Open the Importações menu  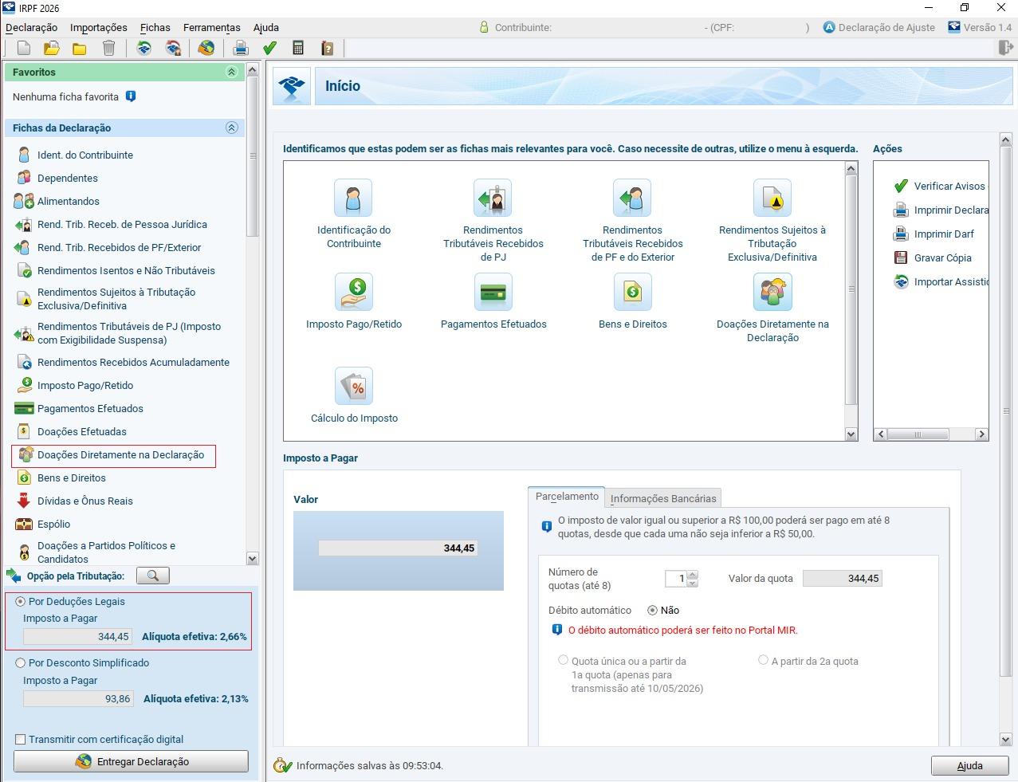(99, 27)
